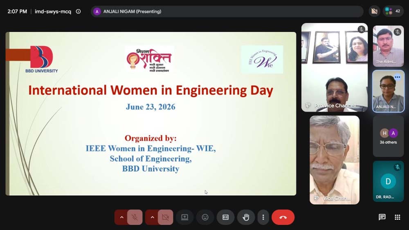Select The Admi... participant tile
The image size is (409, 230).
click(388, 46)
